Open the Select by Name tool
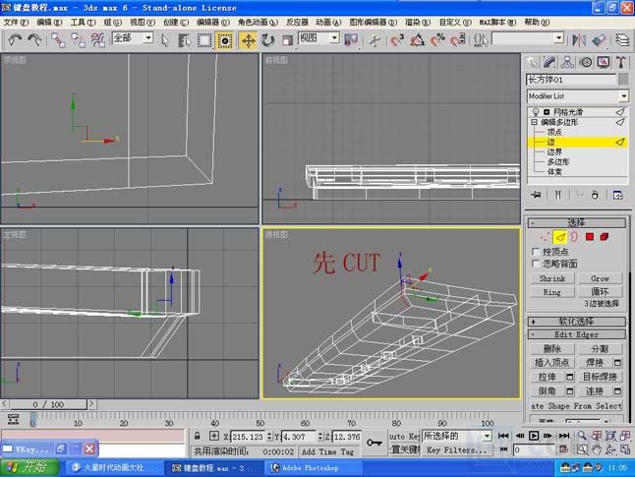The width and height of the screenshot is (635, 477). click(x=184, y=40)
